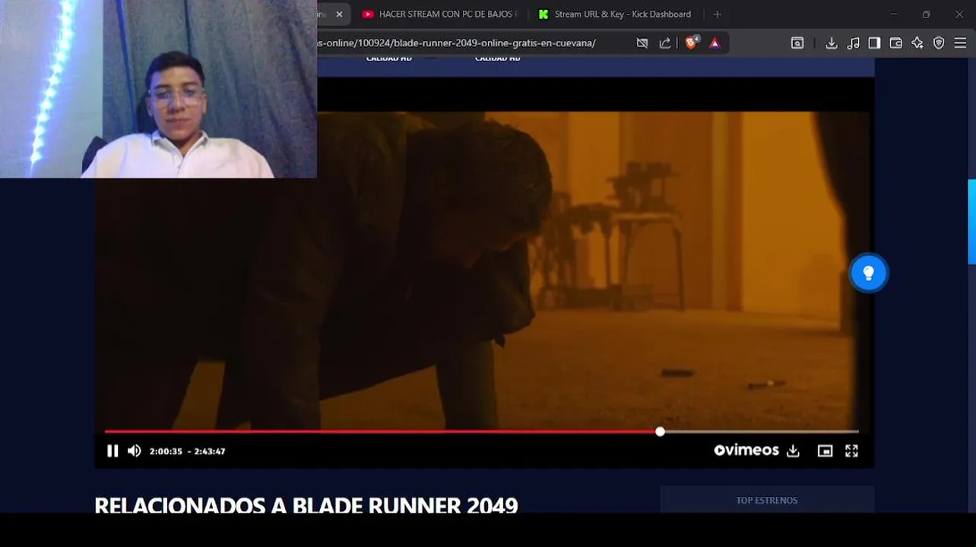The height and width of the screenshot is (547, 976).
Task: Download the video using player download icon
Action: pyautogui.click(x=793, y=451)
